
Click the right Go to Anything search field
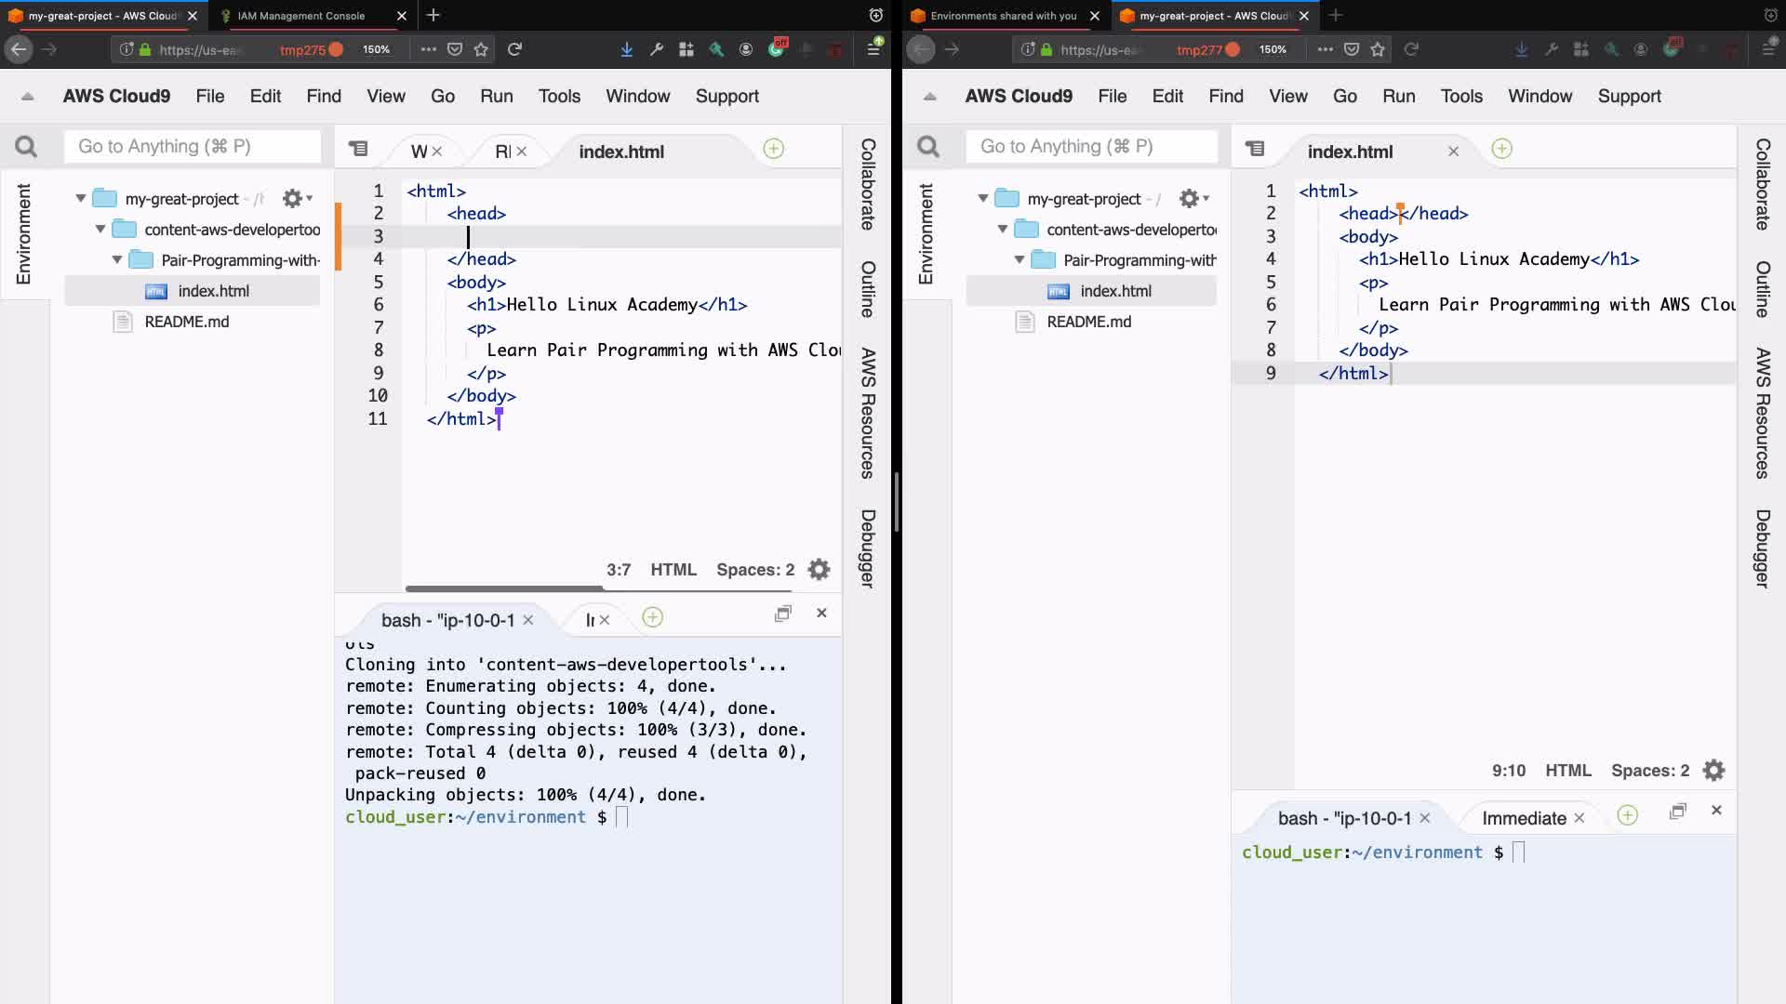pyautogui.click(x=1093, y=147)
